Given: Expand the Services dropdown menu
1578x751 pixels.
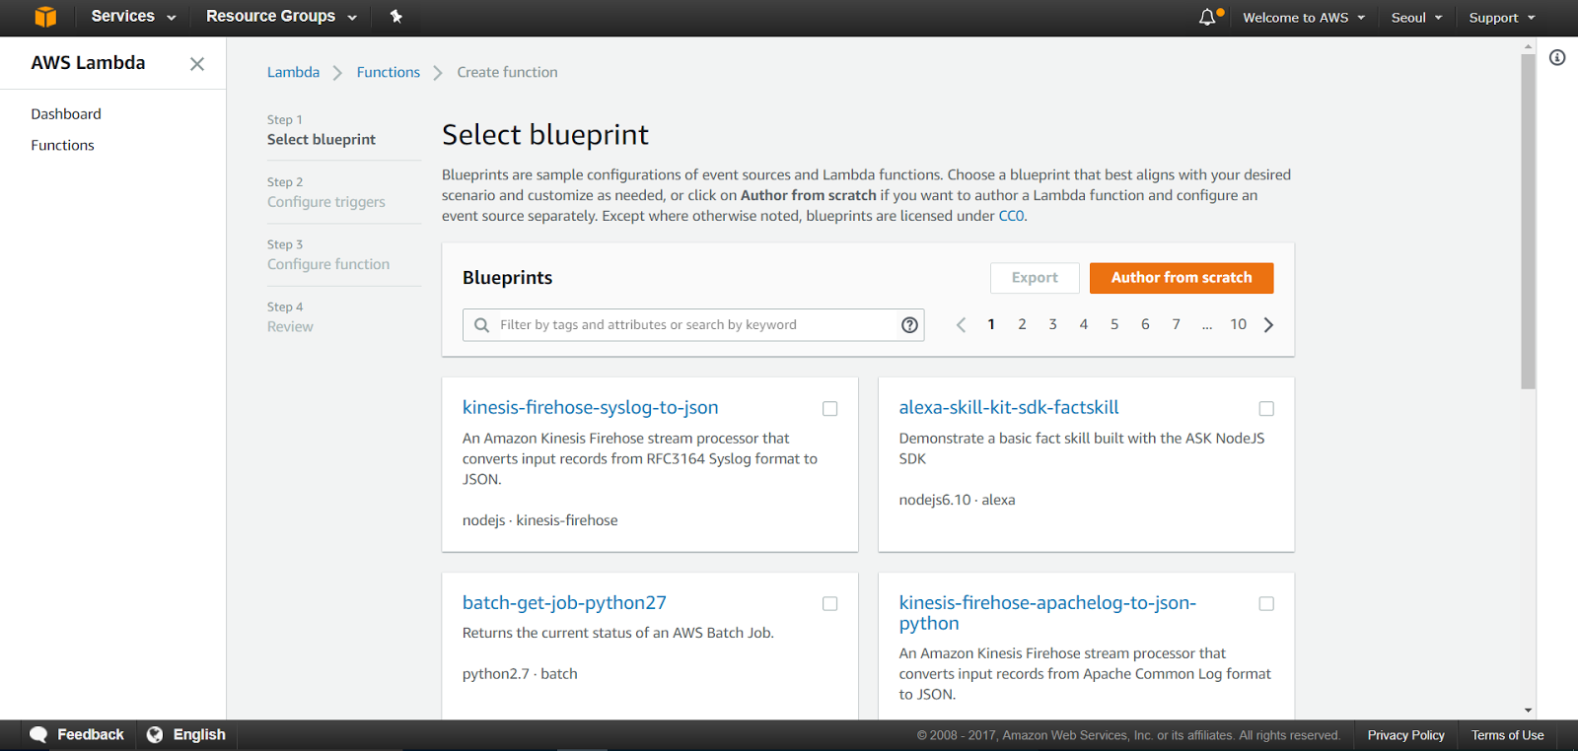Looking at the screenshot, I should pos(133,17).
